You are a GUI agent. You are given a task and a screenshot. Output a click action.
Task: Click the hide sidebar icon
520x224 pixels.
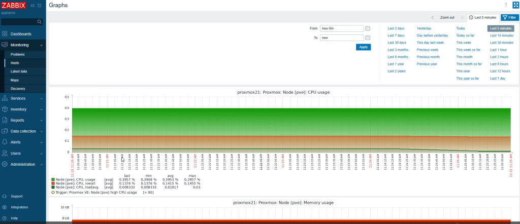pyautogui.click(x=40, y=6)
